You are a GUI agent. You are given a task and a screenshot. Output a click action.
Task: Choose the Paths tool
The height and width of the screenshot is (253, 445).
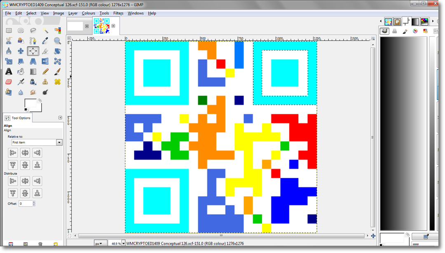pos(33,41)
